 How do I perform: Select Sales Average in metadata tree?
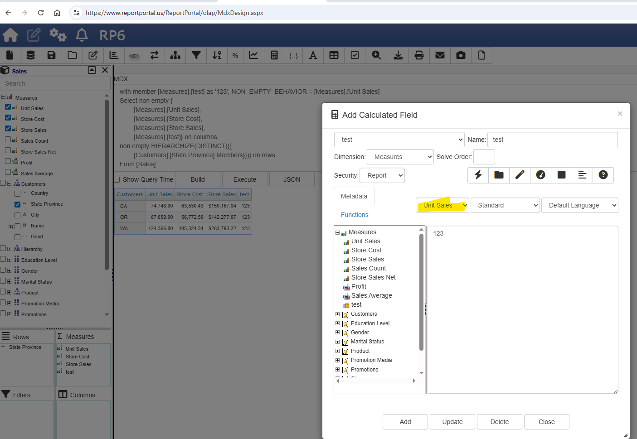click(x=371, y=295)
